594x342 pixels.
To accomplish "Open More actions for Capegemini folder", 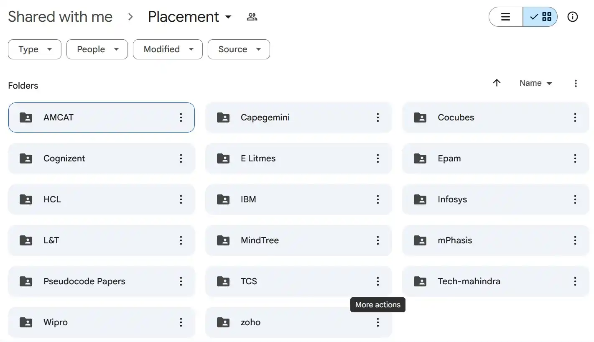I will point(378,117).
